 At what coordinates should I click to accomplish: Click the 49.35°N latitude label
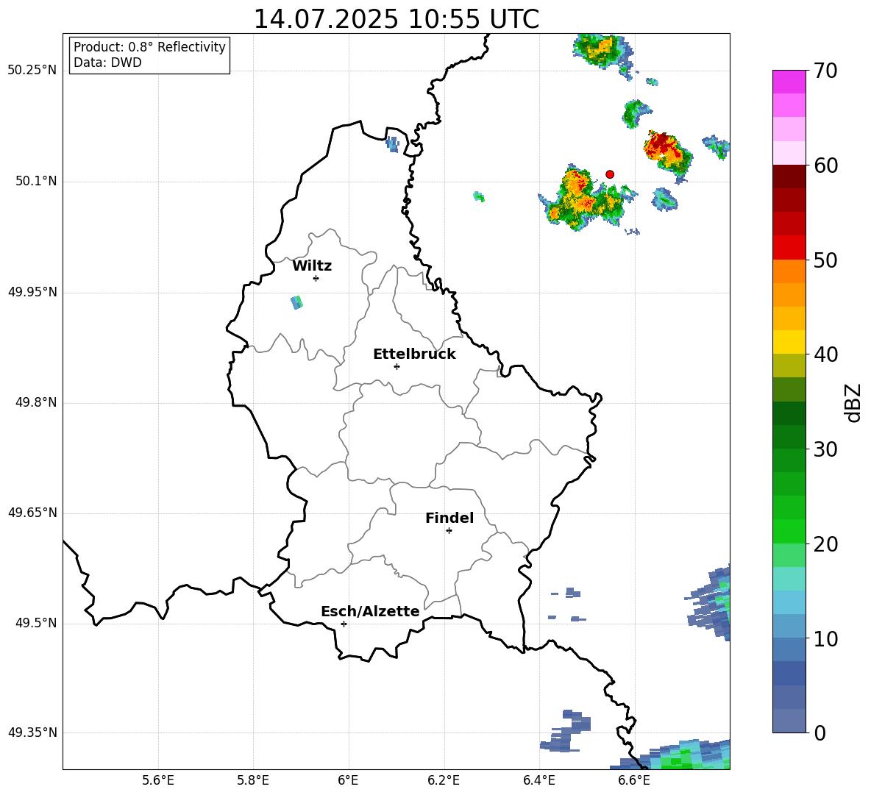point(32,732)
